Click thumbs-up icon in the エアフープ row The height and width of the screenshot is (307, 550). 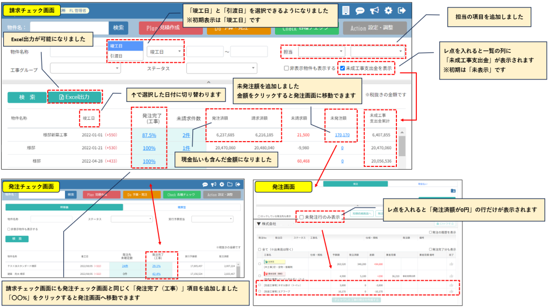[x=451, y=291]
